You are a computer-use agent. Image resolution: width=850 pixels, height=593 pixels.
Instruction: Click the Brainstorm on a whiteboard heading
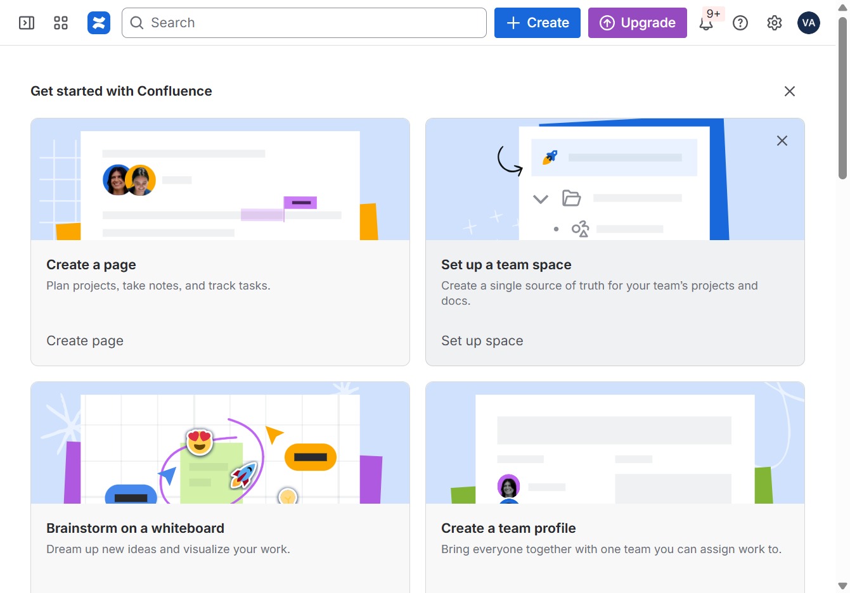pos(135,528)
